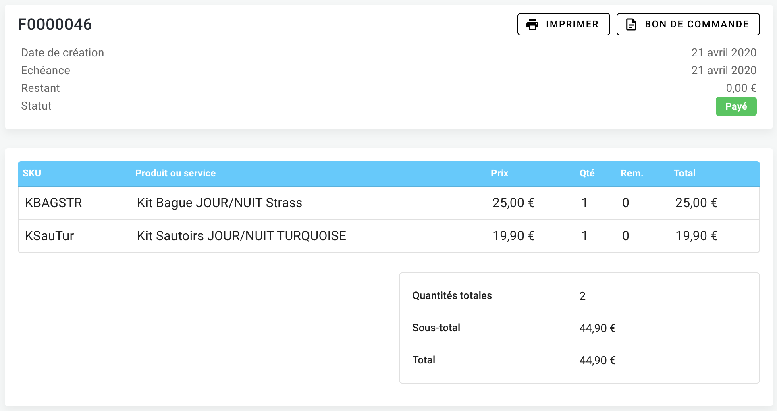This screenshot has height=411, width=777.
Task: Click the Quantités totales value
Action: (582, 296)
